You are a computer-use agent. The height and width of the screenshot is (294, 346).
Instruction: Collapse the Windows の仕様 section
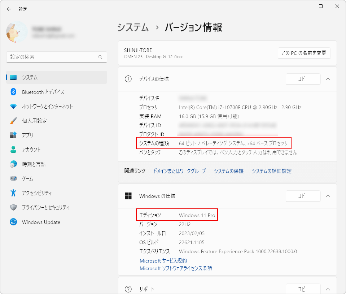pos(328,196)
